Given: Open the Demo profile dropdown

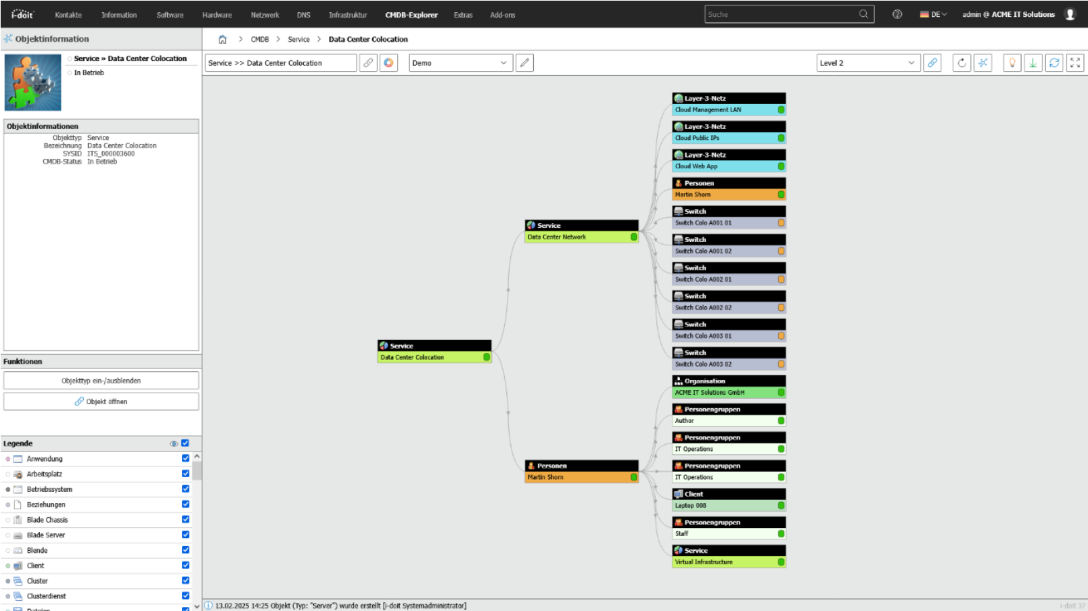Looking at the screenshot, I should tap(460, 63).
